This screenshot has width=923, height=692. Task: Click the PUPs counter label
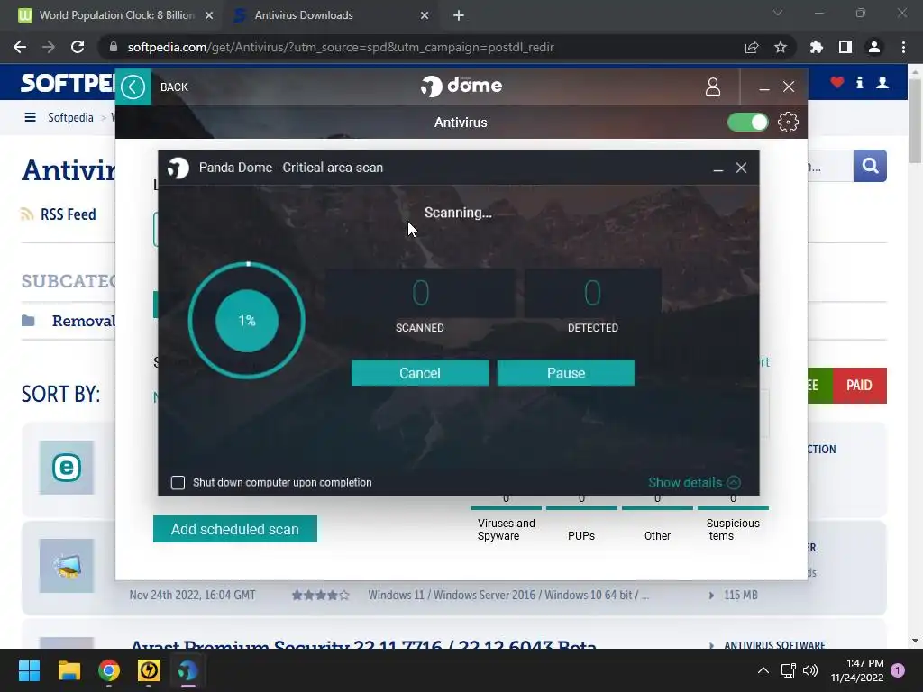pyautogui.click(x=581, y=536)
